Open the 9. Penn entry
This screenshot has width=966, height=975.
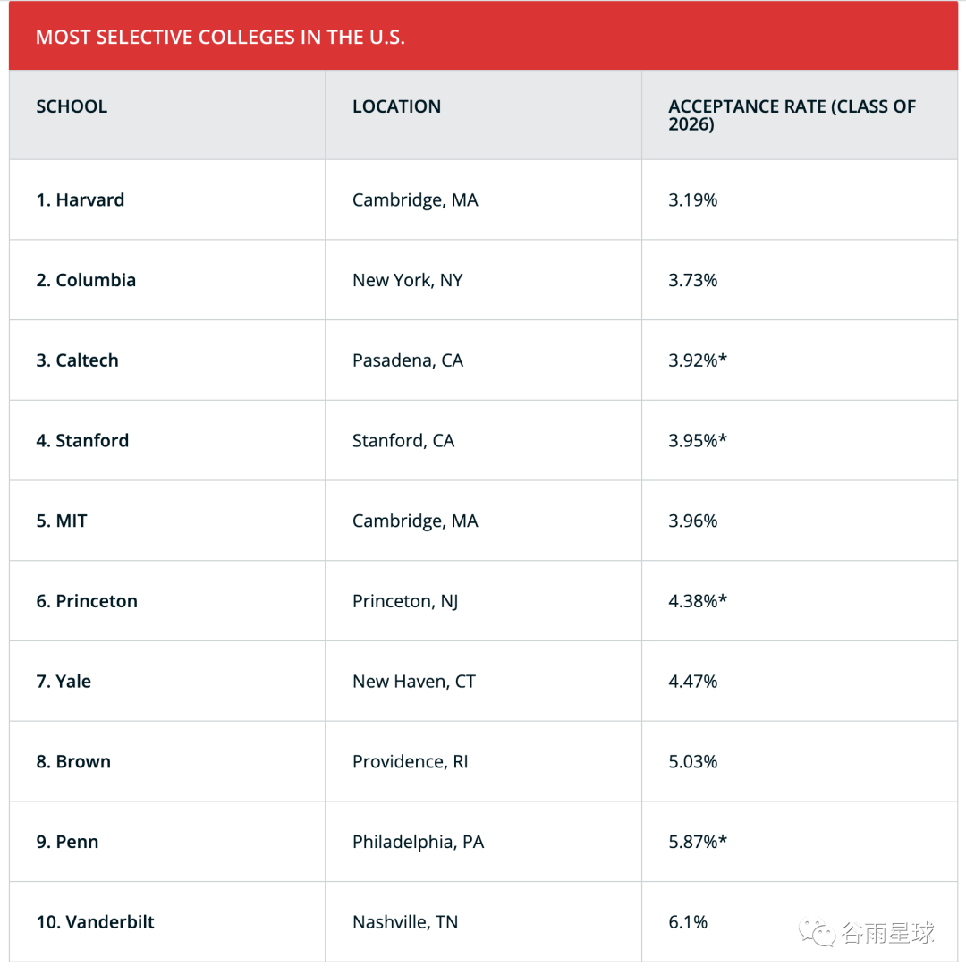point(67,842)
